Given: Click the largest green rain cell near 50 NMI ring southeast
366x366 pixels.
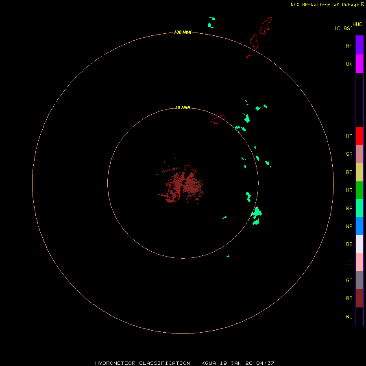Looking at the screenshot, I should (257, 212).
